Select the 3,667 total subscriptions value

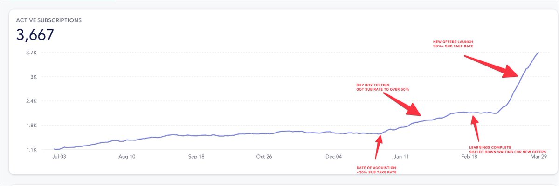[x=35, y=35]
